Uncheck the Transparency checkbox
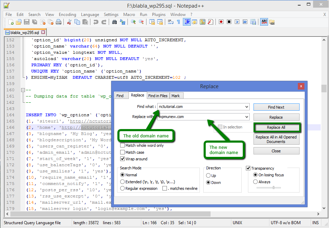329x228 pixels. pos(248,168)
